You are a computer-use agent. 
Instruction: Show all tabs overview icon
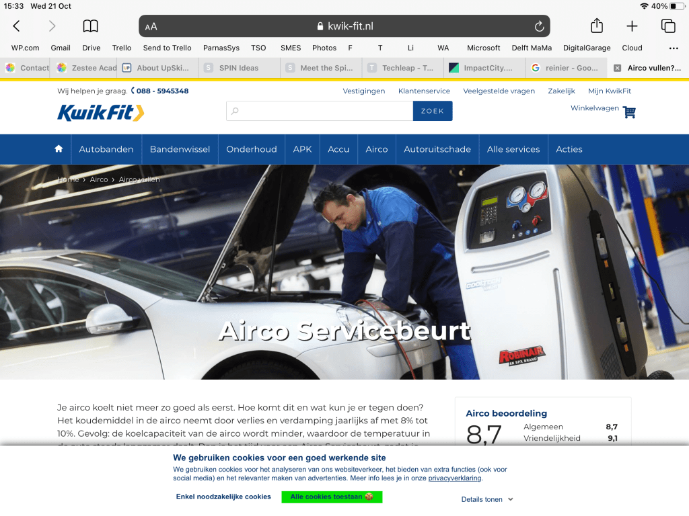(x=667, y=26)
